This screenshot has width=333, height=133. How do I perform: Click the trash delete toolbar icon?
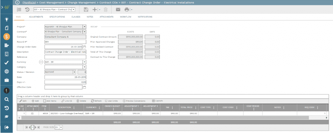click(x=106, y=9)
